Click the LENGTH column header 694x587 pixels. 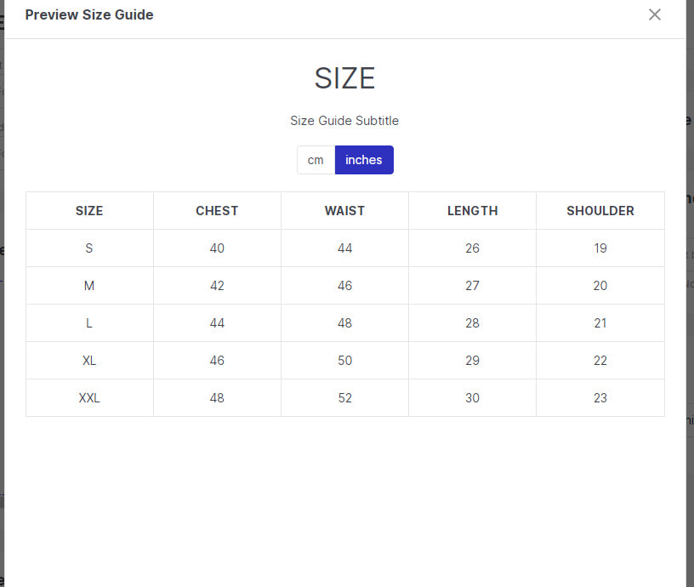472,211
